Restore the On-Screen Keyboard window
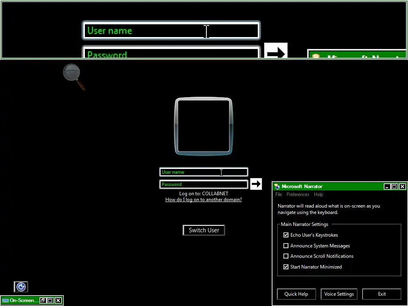The image size is (408, 306). point(43,300)
